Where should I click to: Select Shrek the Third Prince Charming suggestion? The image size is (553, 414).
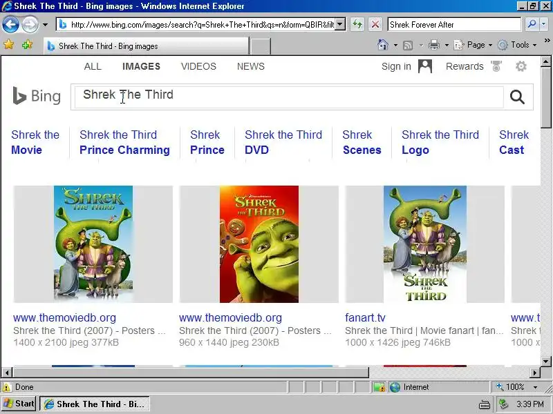(124, 142)
